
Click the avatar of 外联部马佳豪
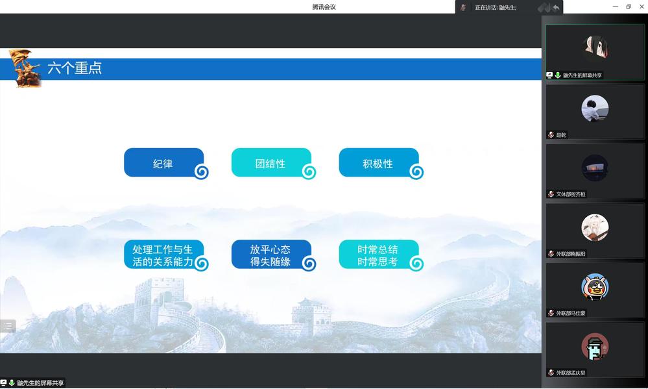click(595, 286)
